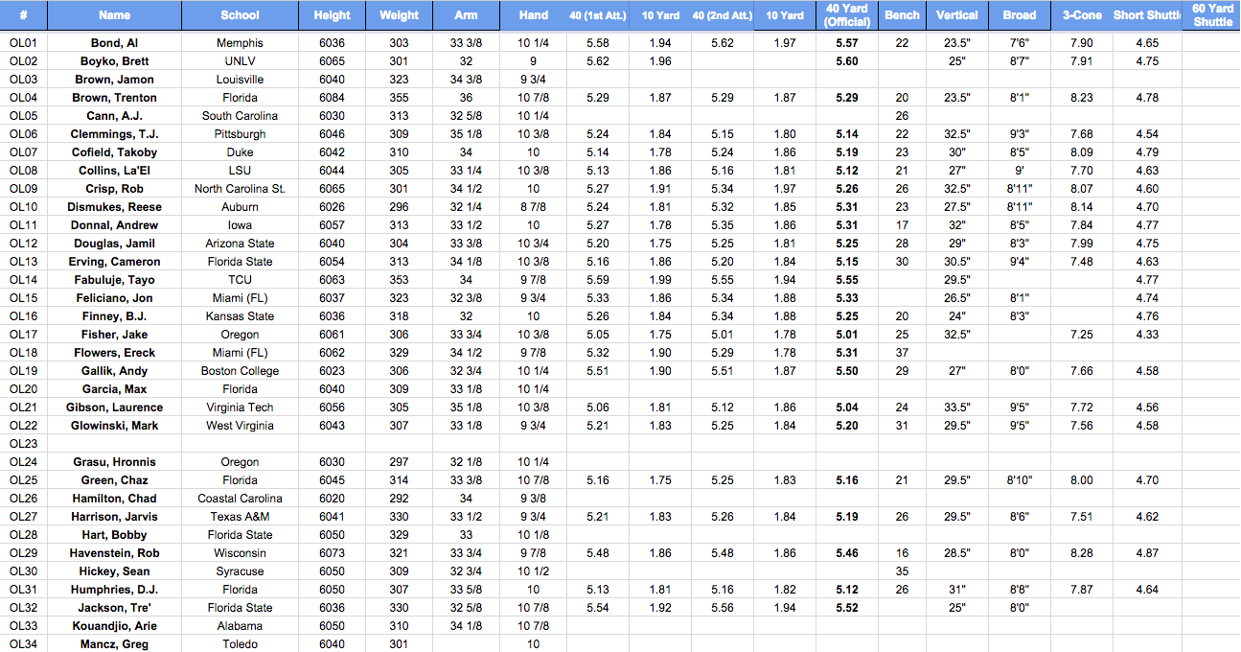Click the Texas A&M school cell
This screenshot has width=1241, height=652.
click(240, 517)
